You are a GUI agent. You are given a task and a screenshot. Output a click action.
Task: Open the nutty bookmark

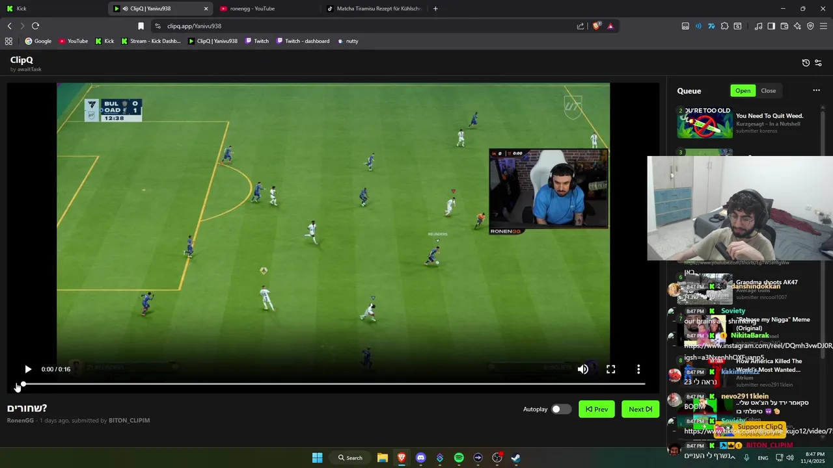(348, 41)
